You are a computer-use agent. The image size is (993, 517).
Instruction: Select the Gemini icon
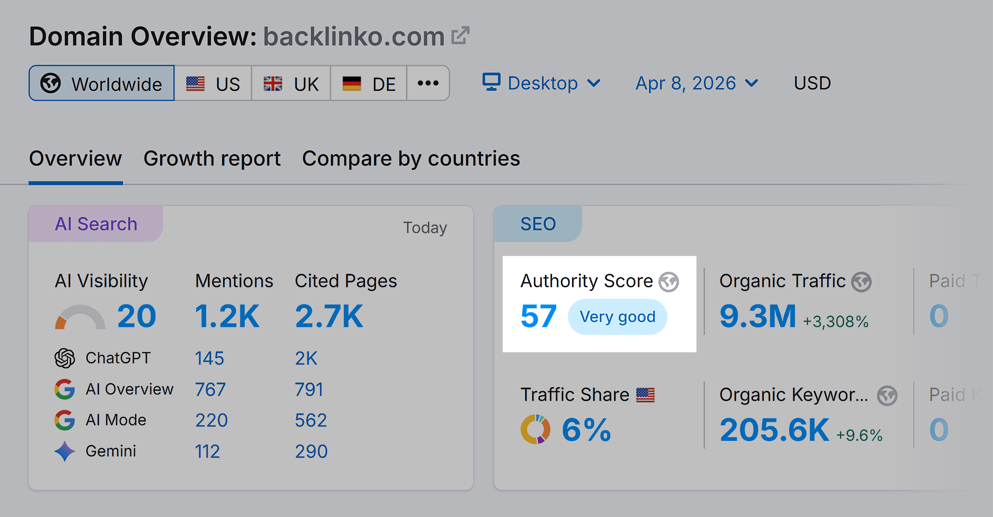point(64,450)
